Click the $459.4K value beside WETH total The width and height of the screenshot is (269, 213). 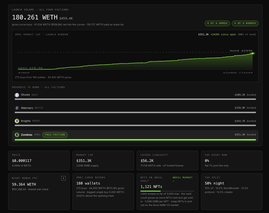[66, 18]
